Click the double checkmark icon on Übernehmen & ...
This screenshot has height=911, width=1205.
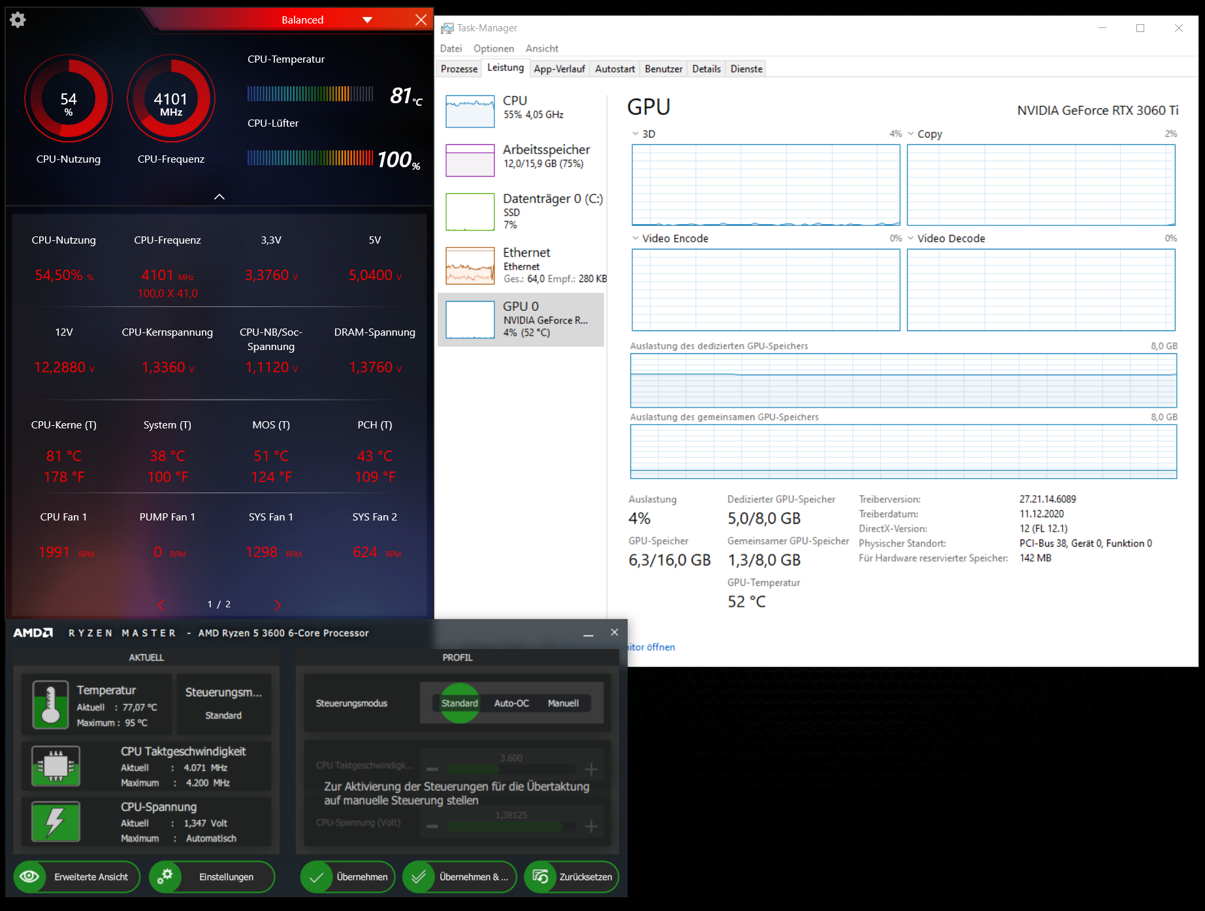pos(419,877)
